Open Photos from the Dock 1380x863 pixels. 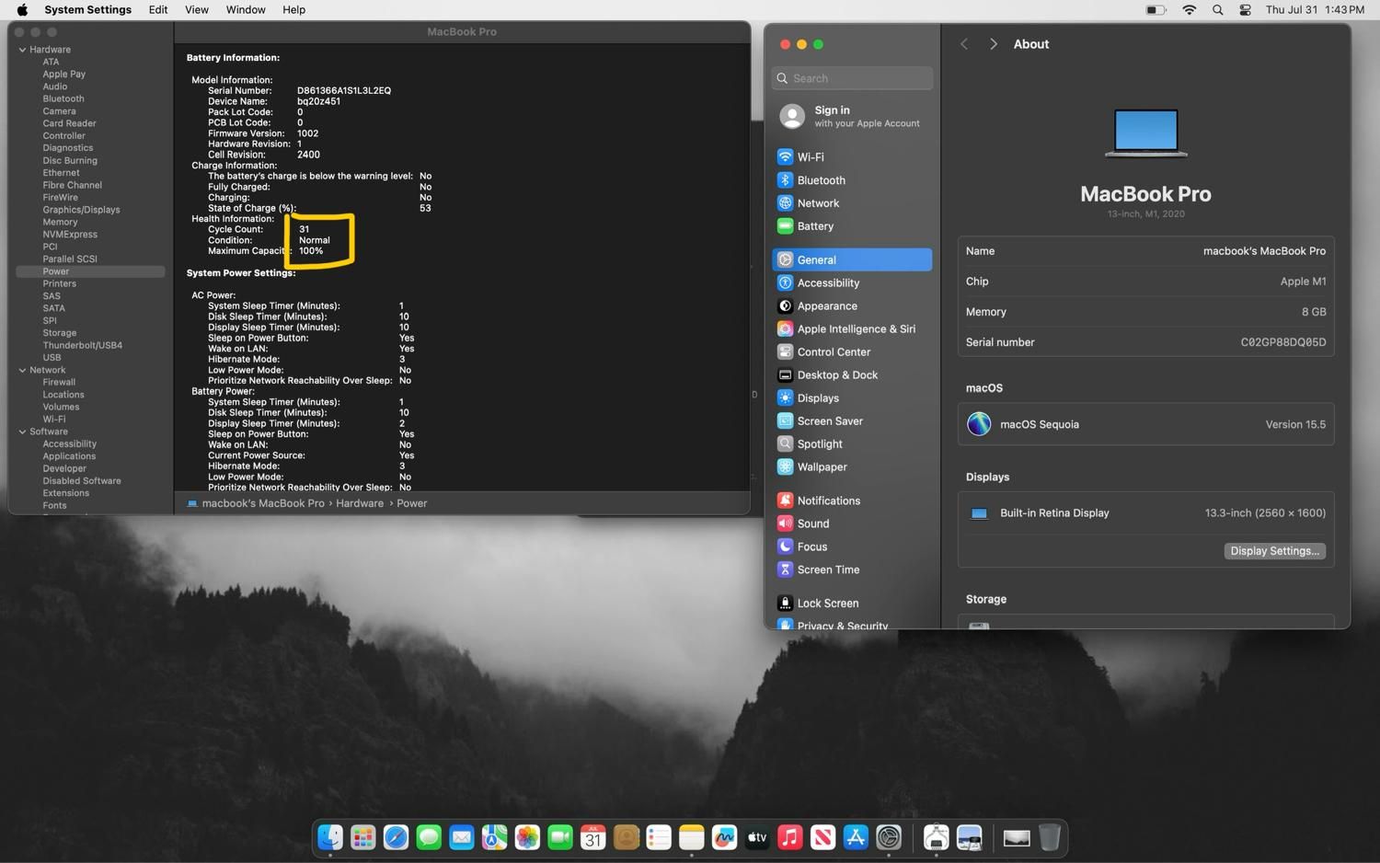point(527,837)
